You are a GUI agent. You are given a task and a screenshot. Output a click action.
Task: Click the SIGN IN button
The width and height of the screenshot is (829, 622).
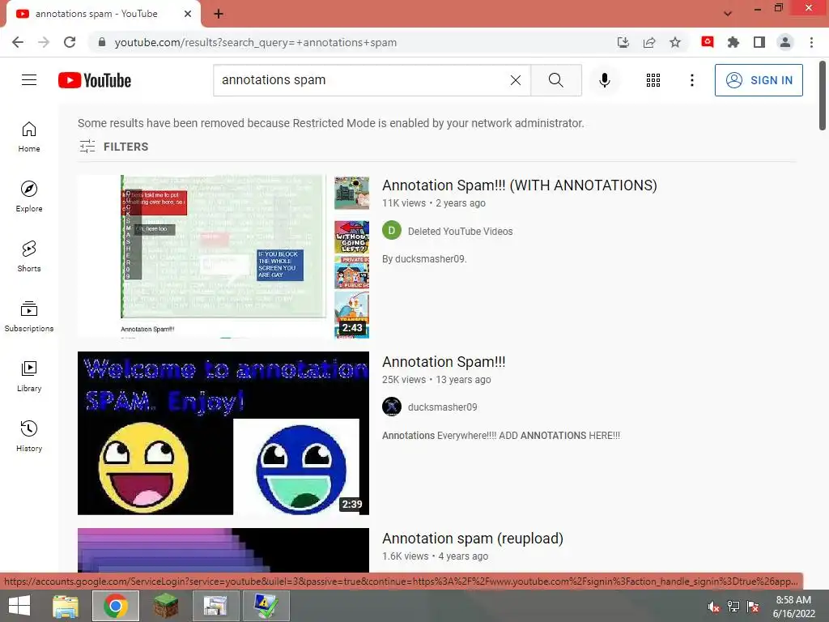pyautogui.click(x=758, y=80)
